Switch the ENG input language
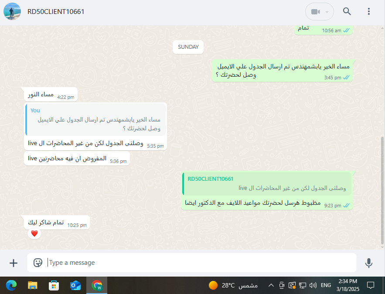 pyautogui.click(x=326, y=285)
